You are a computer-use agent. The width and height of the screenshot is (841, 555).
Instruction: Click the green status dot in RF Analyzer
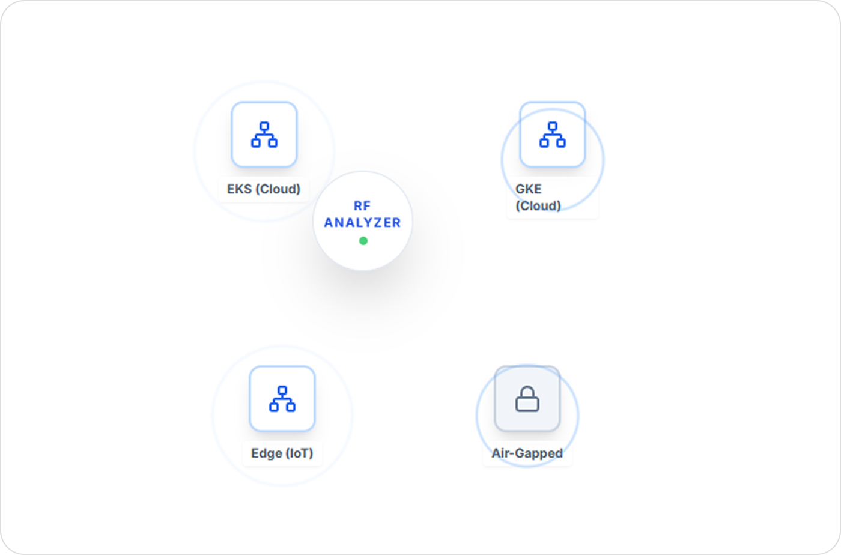pos(363,241)
